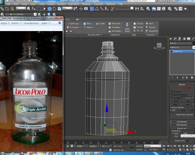
Task: Open the Utilities hammer tab icon
Action: [193, 39]
